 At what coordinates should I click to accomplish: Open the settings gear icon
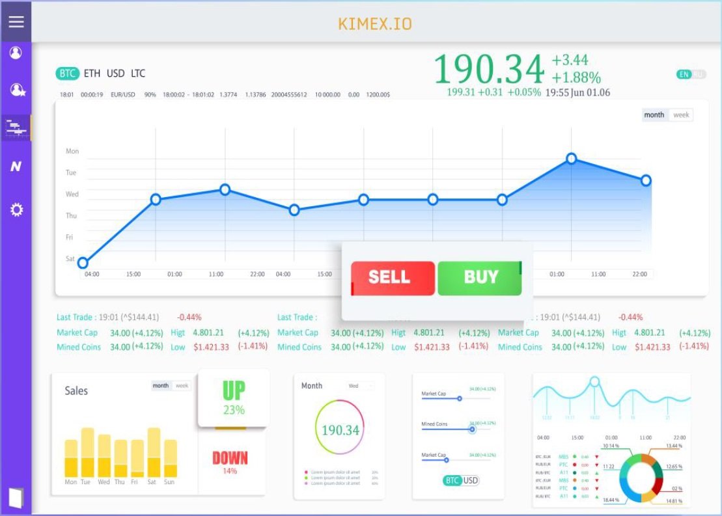(x=16, y=210)
